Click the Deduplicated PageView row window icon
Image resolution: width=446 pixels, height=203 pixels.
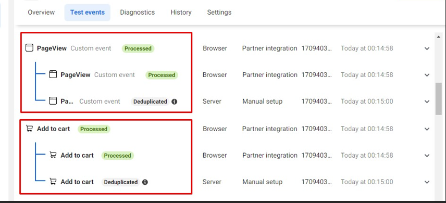tap(53, 101)
